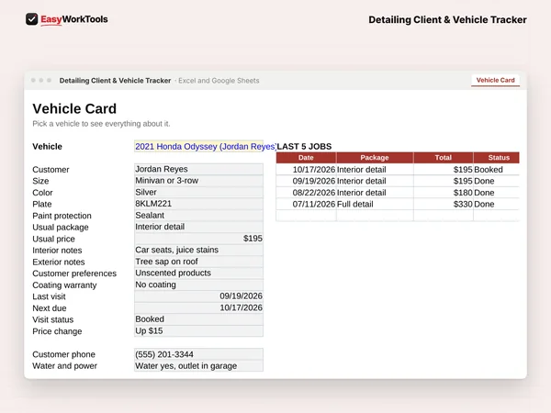Click the LAST 5 JOBS heading
The height and width of the screenshot is (413, 551).
click(x=304, y=147)
